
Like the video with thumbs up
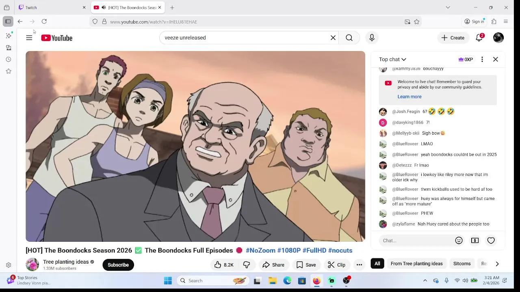pos(224,265)
